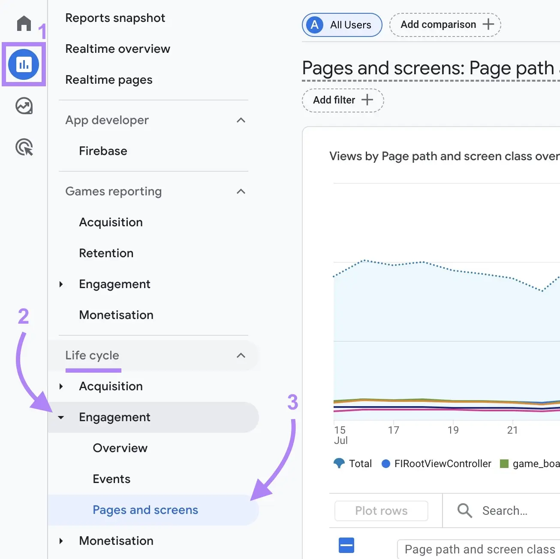Select the Reports icon in the left rail

tap(24, 64)
